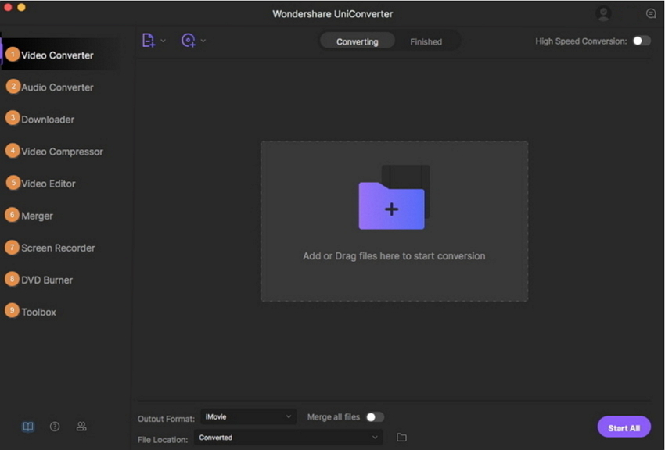The image size is (665, 450).
Task: Open the Output Format iMovie dropdown
Action: (x=248, y=417)
